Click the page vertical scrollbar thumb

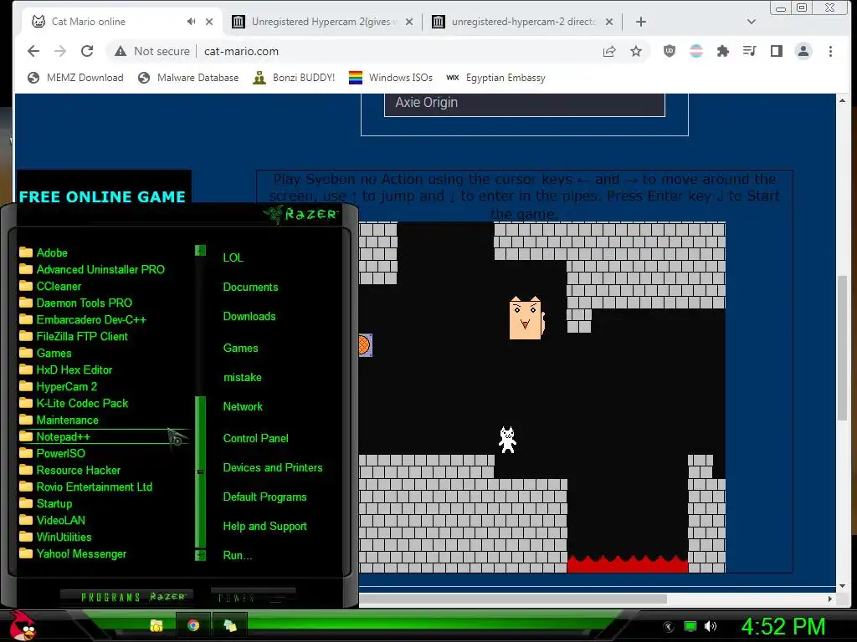click(842, 347)
